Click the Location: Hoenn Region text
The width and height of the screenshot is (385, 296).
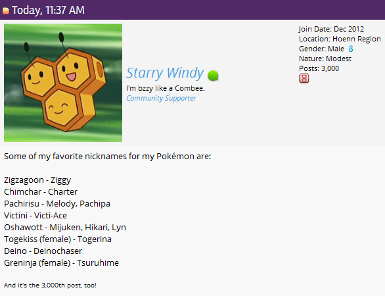pyautogui.click(x=340, y=39)
